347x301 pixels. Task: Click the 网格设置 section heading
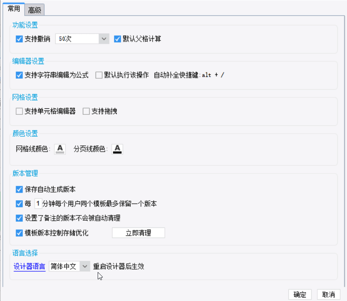point(25,97)
